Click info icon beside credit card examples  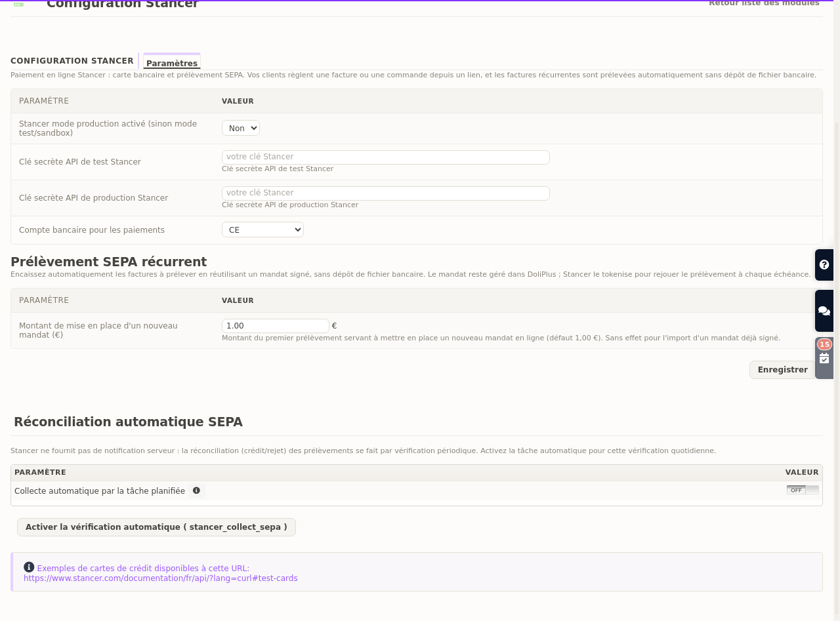point(29,567)
